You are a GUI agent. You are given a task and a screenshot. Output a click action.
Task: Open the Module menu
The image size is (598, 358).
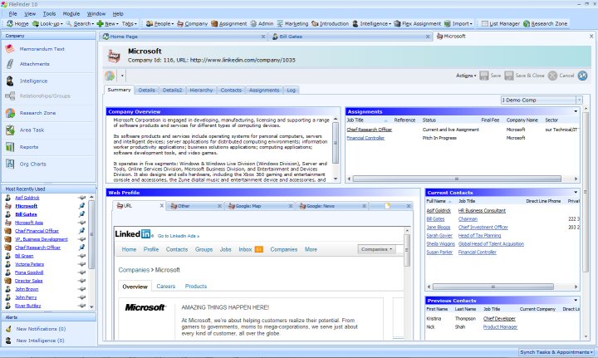(71, 14)
